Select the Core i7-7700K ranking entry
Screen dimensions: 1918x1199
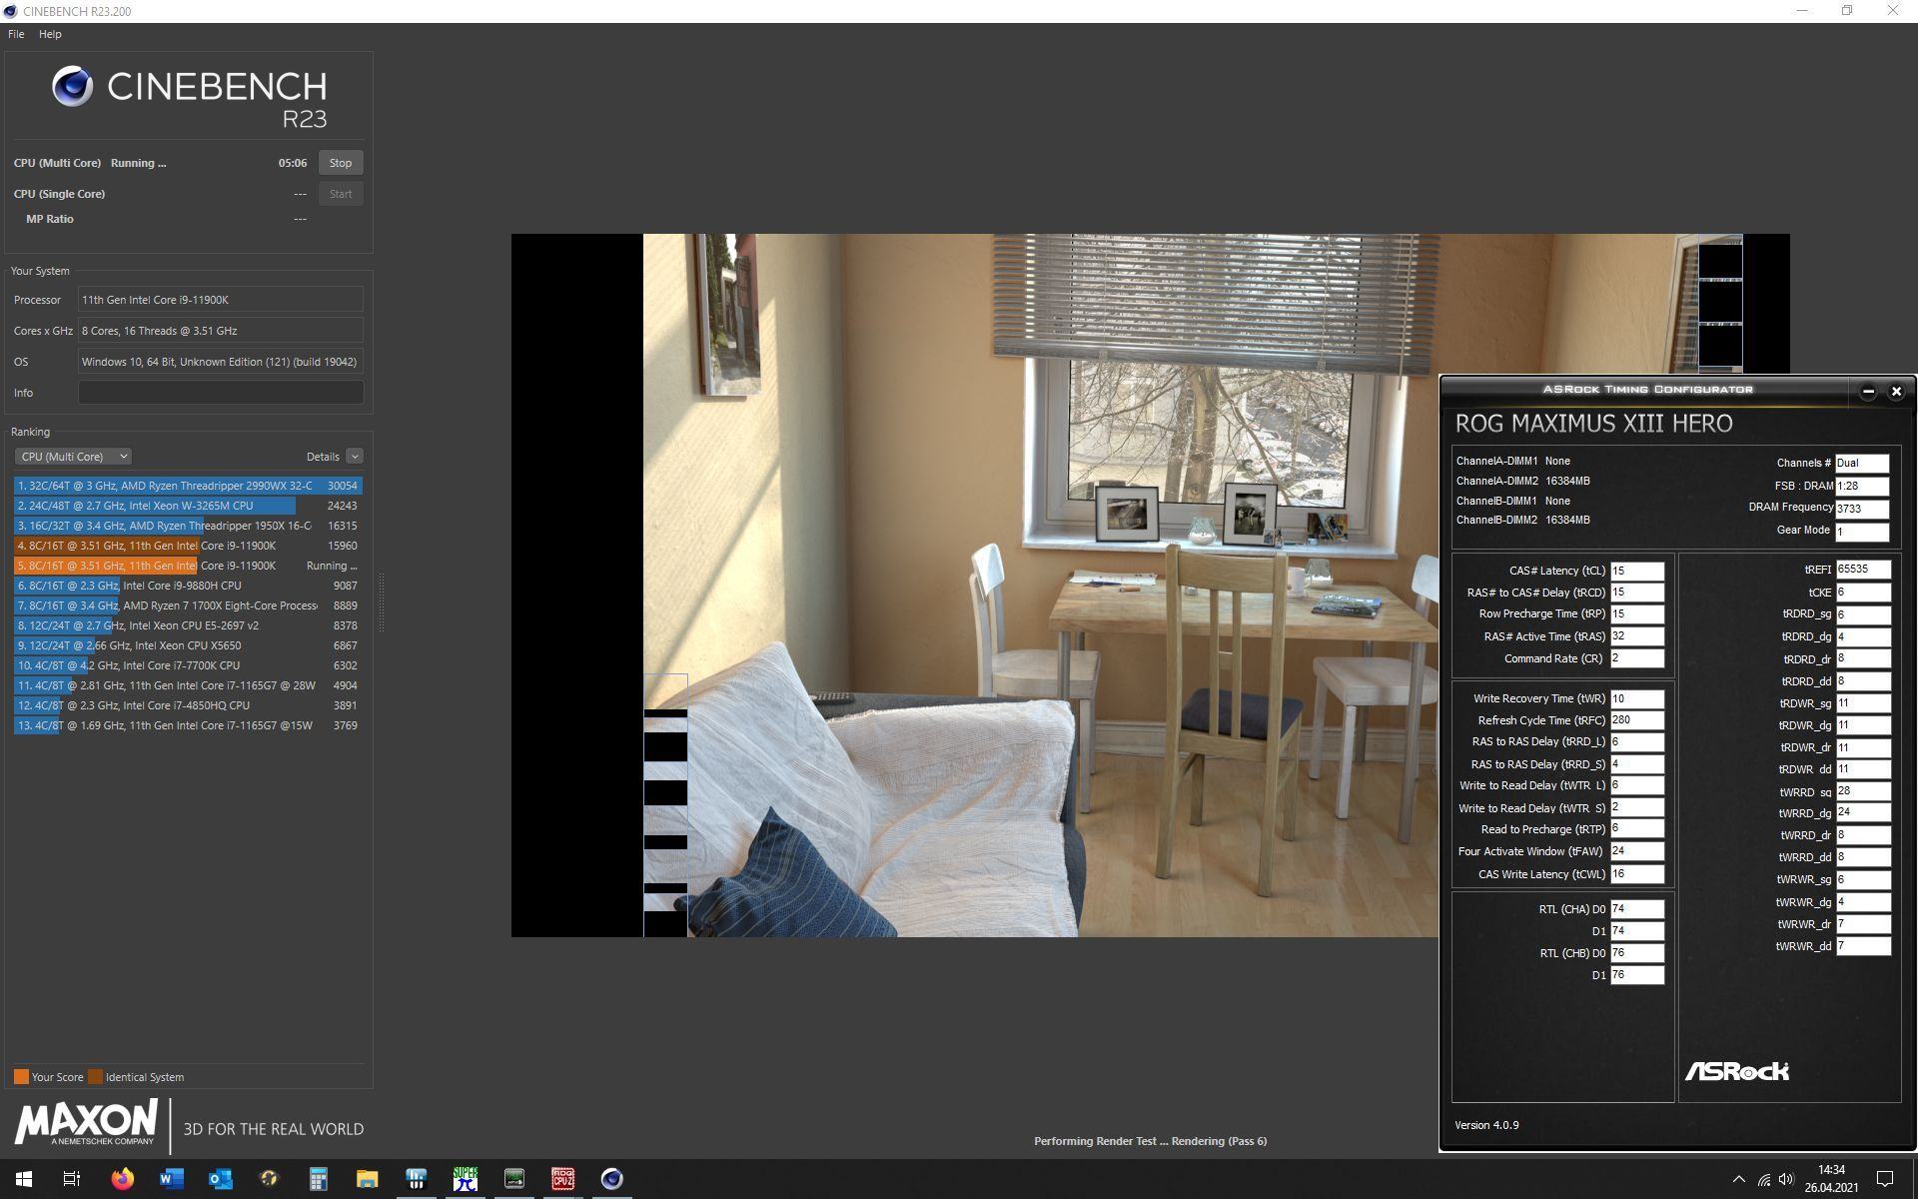click(x=188, y=665)
